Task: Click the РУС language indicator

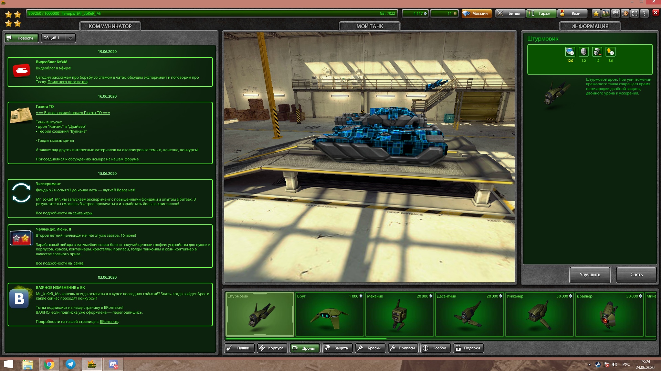Action: pos(626,364)
